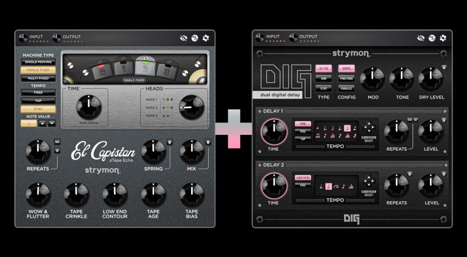
Task: Click Delay 1 SYNC tempo button
Action: point(303,123)
